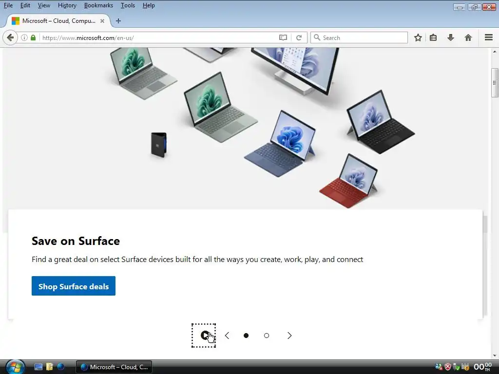Minimize the browser window

pyautogui.click(x=459, y=7)
